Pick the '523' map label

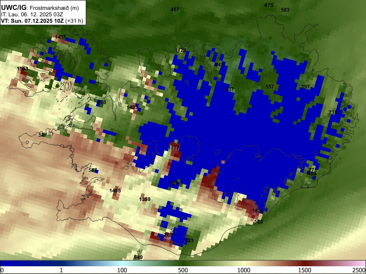coord(189,241)
